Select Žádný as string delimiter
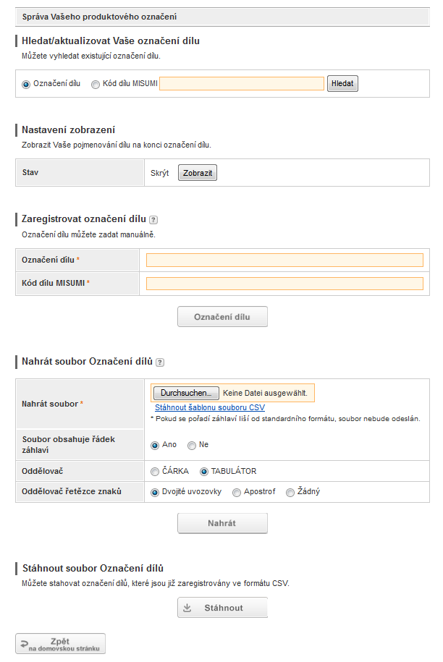 click(290, 492)
